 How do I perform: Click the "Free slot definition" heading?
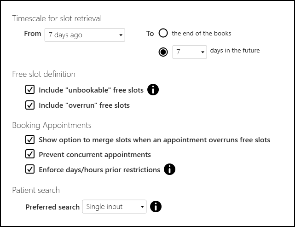coord(44,74)
